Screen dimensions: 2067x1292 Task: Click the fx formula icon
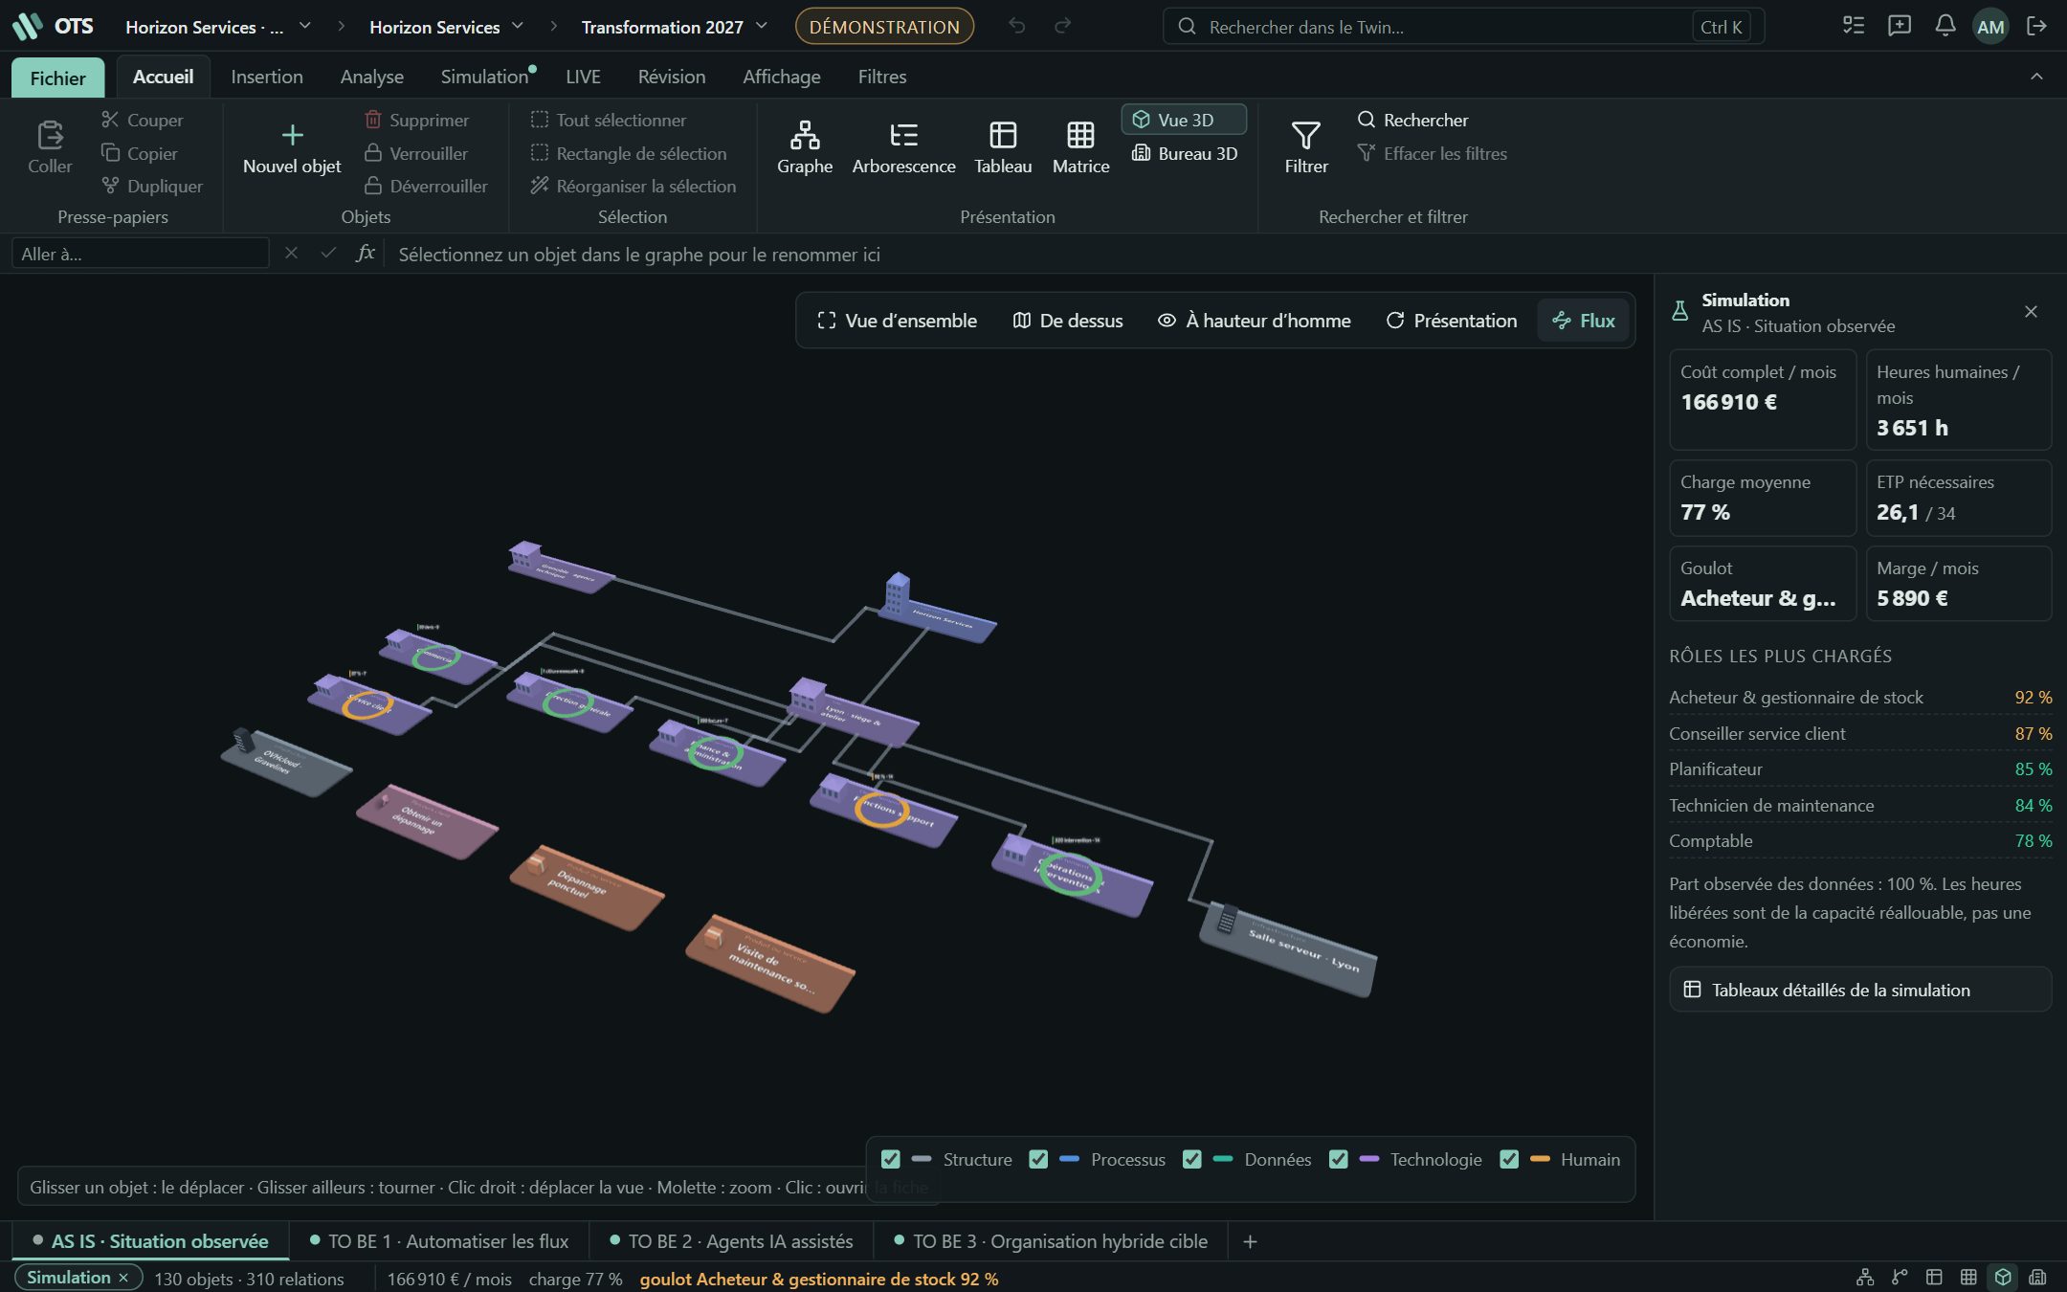click(366, 254)
